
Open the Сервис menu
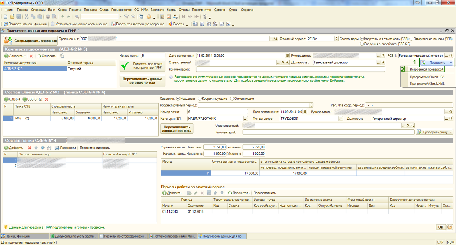[x=219, y=10]
